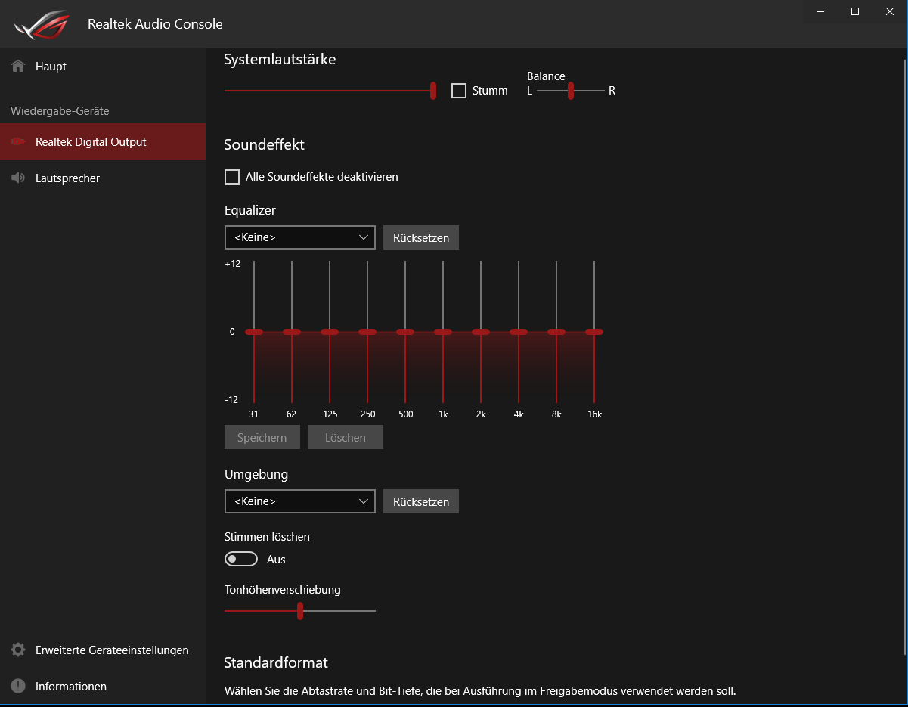
Task: Click the Haupt home icon
Action: (x=18, y=67)
